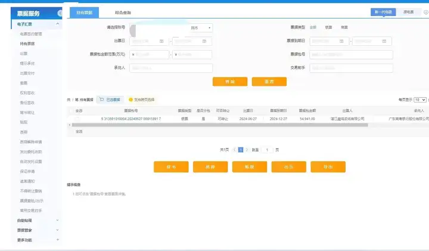Open 出票 in sidebar menu
429x251 pixels.
pyautogui.click(x=23, y=54)
